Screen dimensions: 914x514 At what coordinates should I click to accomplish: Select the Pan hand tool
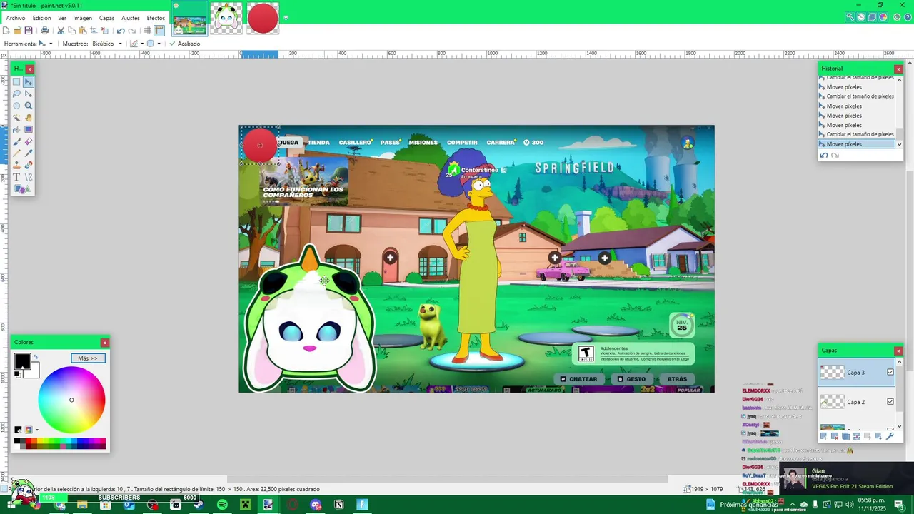click(x=29, y=118)
